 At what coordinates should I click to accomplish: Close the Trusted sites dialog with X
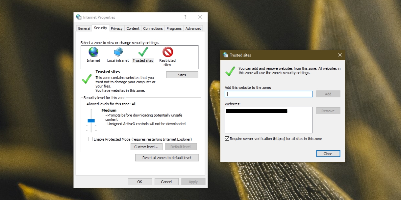[x=340, y=55]
